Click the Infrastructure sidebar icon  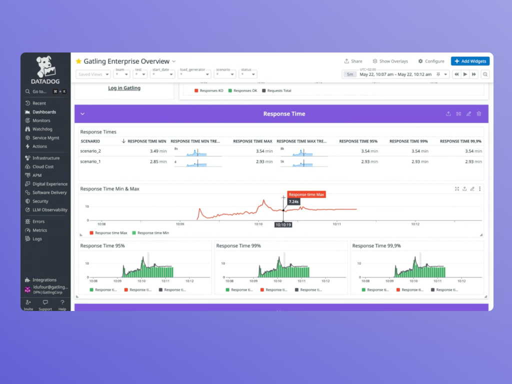coord(28,158)
